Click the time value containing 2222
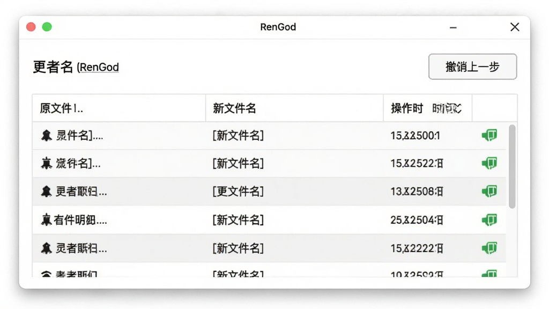Viewport: 549px width, 309px height. pos(417,248)
